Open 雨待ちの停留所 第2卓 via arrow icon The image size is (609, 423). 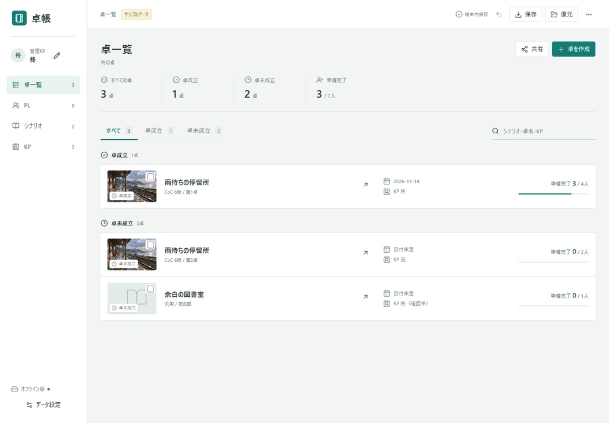pyautogui.click(x=366, y=253)
